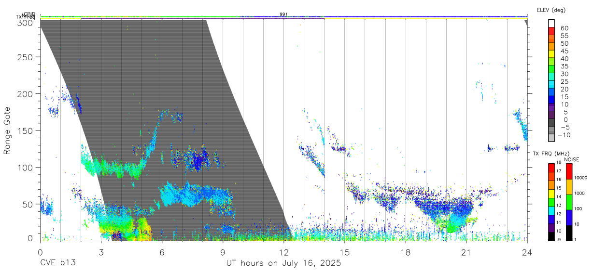Click the 'NOISE' legend title
593x273 pixels.
pos(572,159)
